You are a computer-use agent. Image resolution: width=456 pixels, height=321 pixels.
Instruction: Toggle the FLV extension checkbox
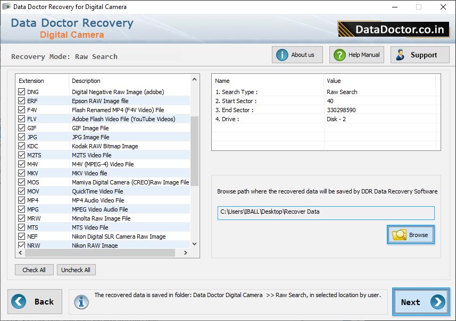21,119
